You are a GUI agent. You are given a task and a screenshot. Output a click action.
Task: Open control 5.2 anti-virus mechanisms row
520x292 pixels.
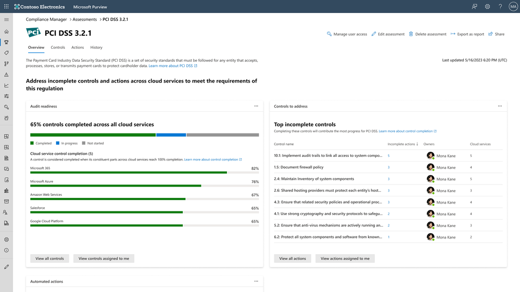pos(388,225)
